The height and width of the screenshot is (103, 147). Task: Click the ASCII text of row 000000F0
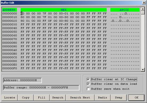(125, 69)
